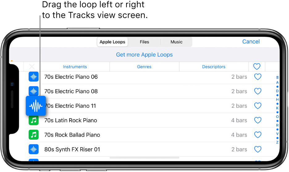This screenshot has height=172, width=289.
Task: Open the Genres filter list
Action: [144, 67]
